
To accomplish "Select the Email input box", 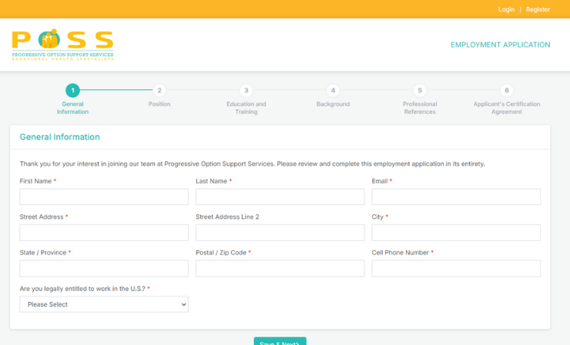I will (456, 197).
